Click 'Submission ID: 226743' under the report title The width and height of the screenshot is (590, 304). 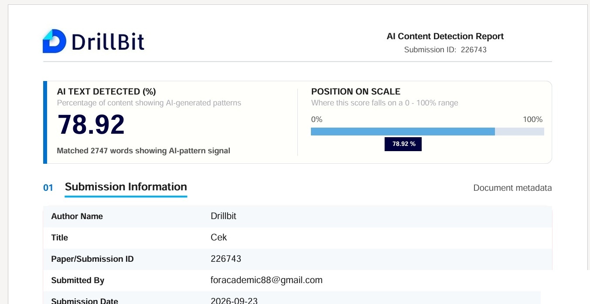pyautogui.click(x=445, y=50)
